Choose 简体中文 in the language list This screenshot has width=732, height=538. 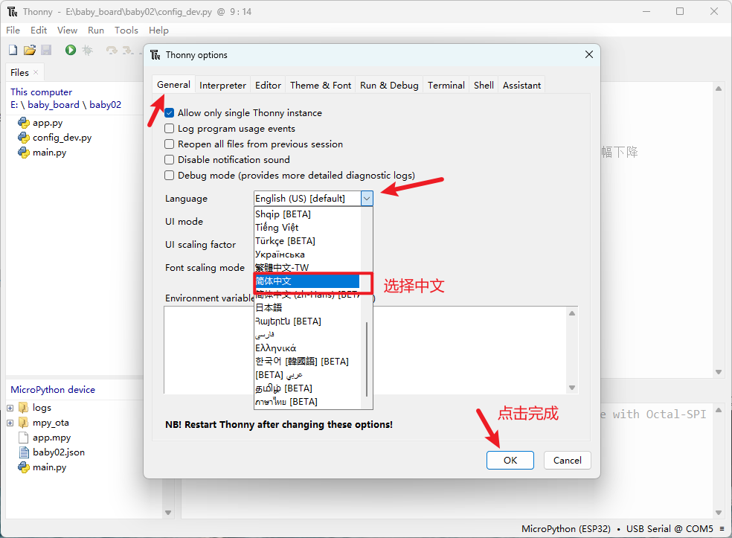tap(307, 281)
